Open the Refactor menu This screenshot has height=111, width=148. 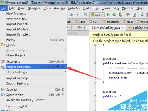pyautogui.click(x=74, y=8)
